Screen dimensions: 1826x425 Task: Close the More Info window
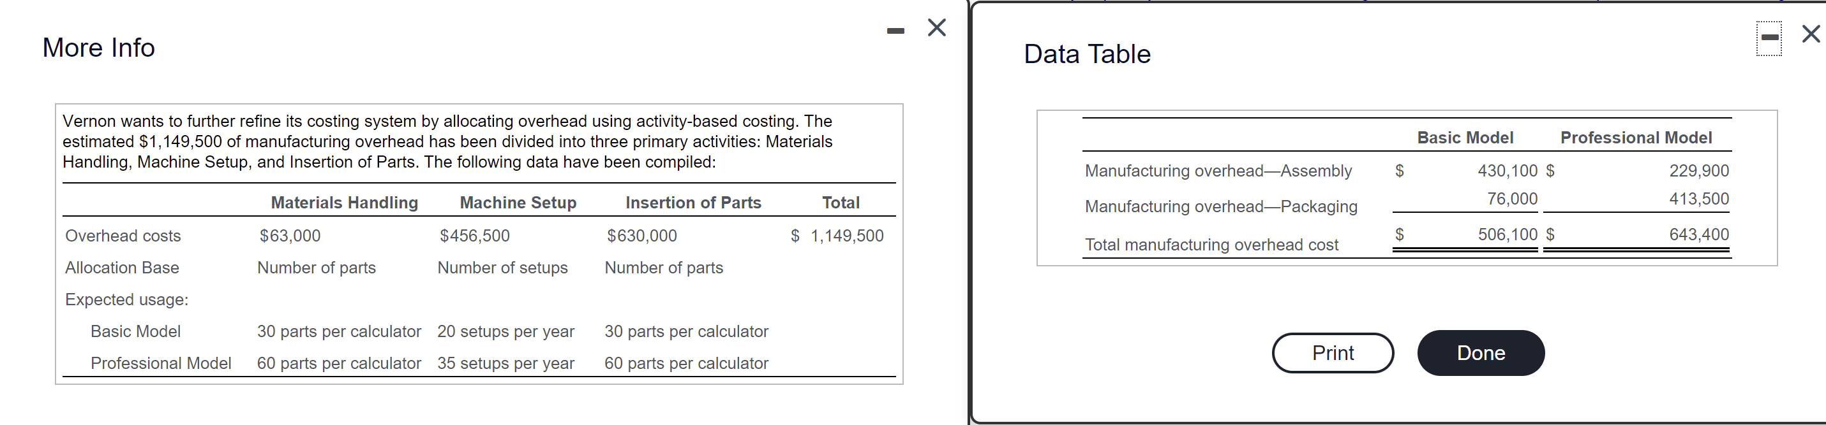936,27
